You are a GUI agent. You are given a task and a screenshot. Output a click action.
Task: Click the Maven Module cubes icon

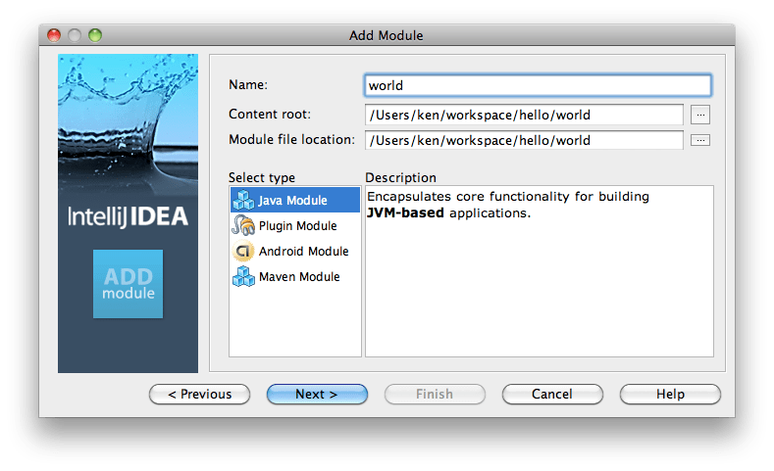pos(243,276)
